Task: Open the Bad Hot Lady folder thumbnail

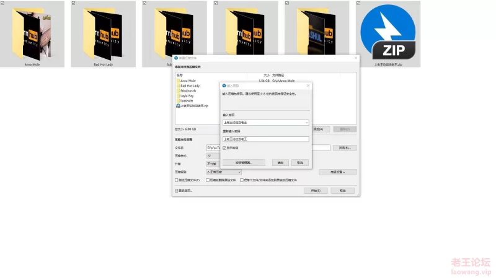Action: pyautogui.click(x=103, y=34)
